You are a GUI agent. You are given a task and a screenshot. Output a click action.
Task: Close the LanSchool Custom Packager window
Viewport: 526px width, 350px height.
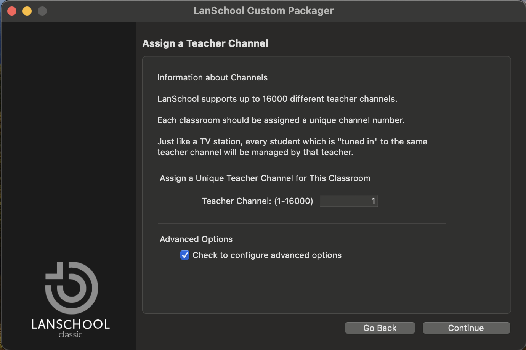point(12,11)
